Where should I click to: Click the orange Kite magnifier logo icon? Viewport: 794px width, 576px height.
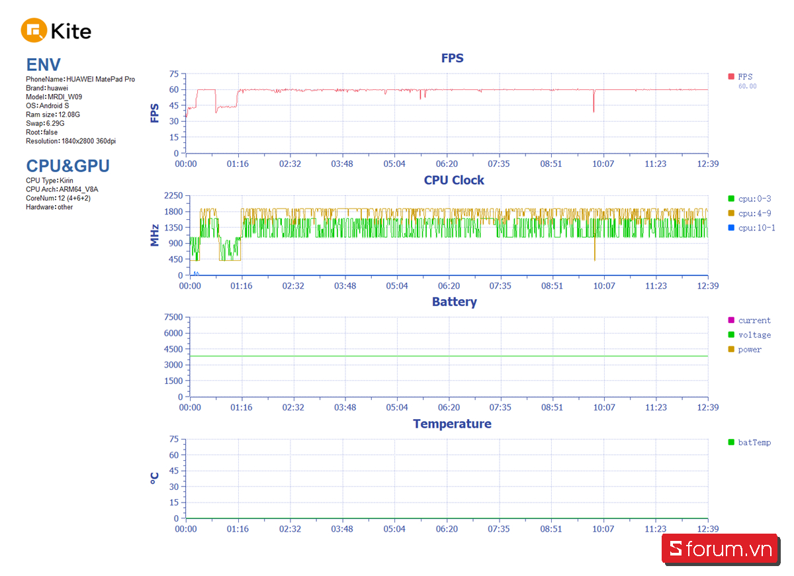(x=34, y=30)
